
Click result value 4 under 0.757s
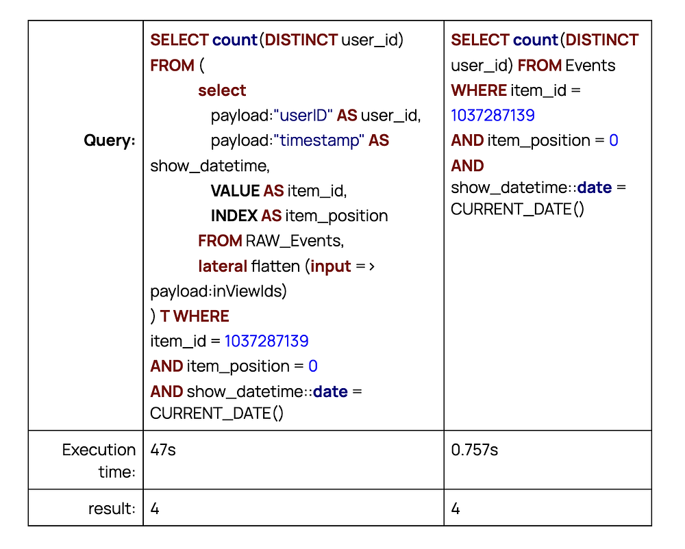coord(456,509)
